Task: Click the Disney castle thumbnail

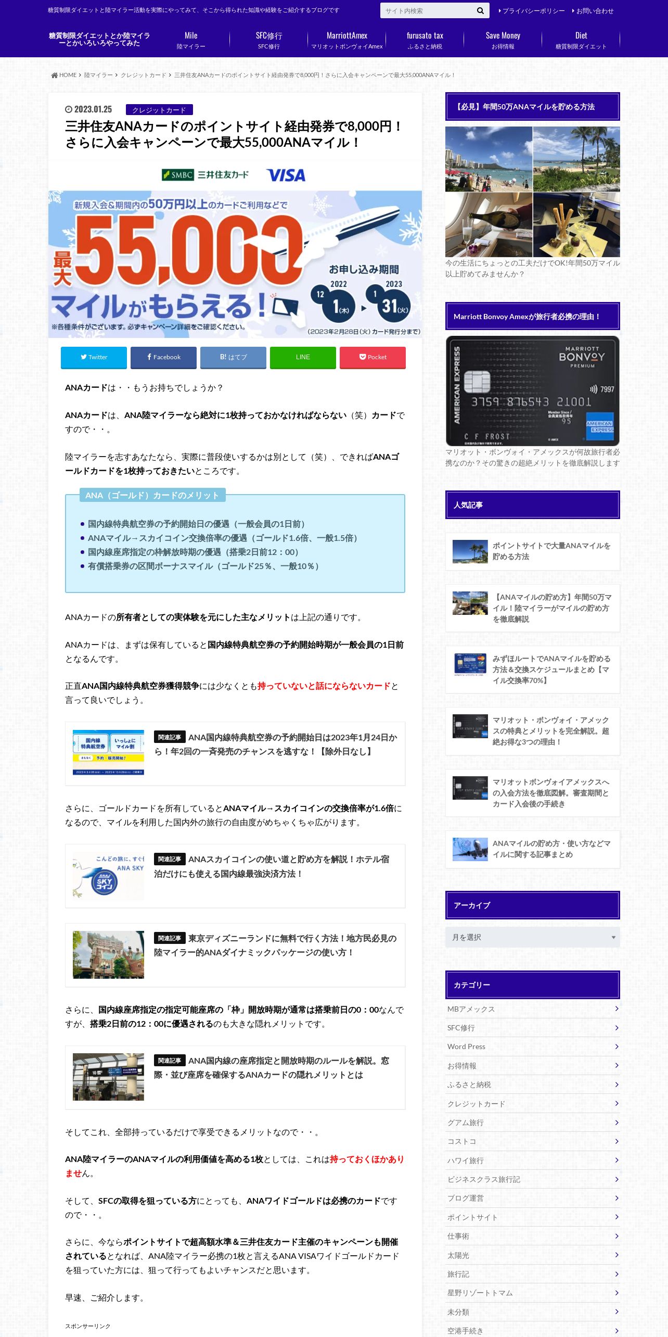Action: [108, 955]
